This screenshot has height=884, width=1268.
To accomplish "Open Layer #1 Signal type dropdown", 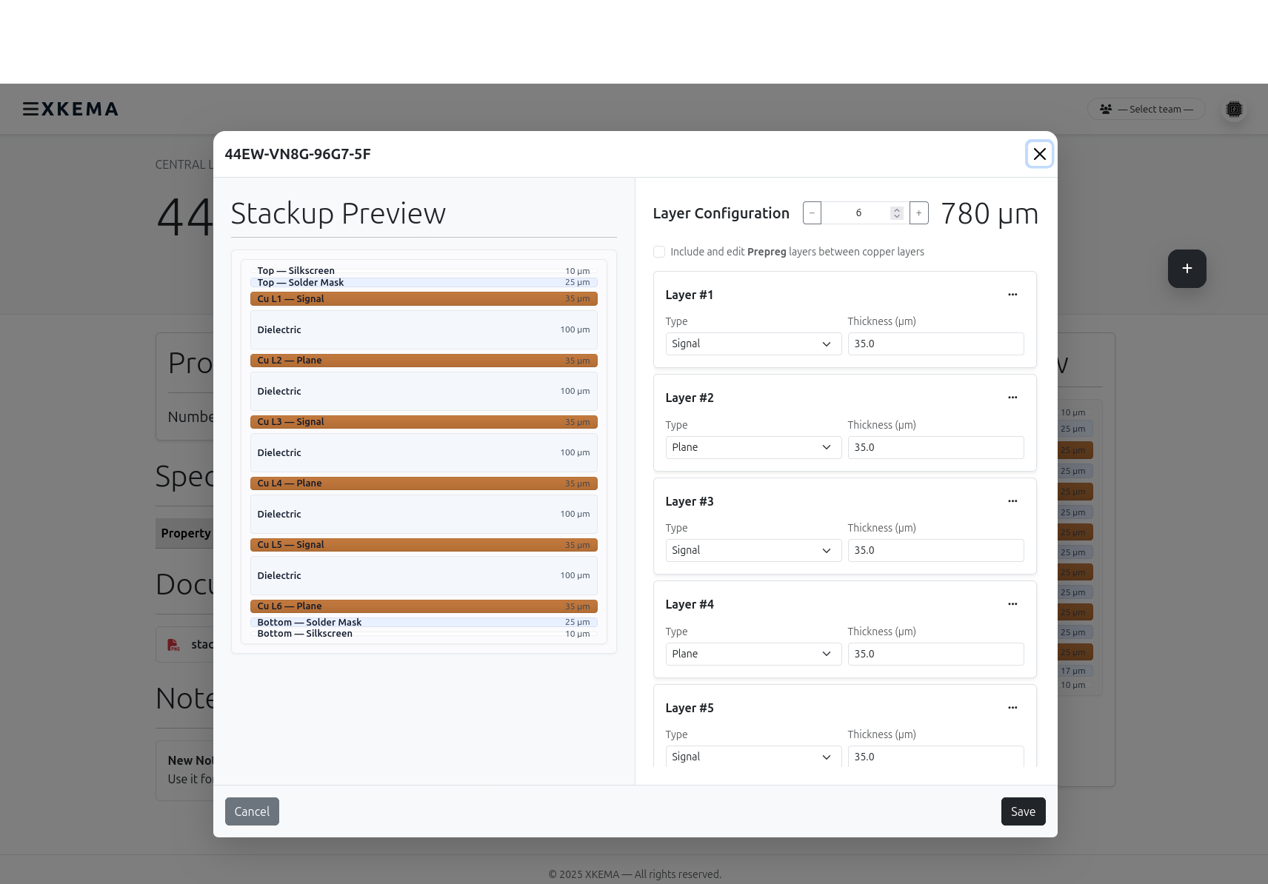I will (753, 344).
